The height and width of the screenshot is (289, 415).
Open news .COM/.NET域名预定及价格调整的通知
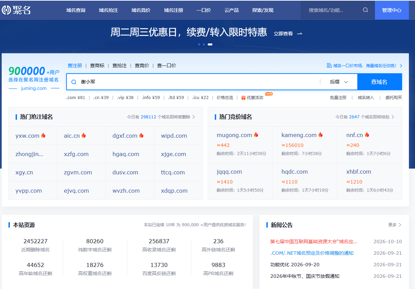(312, 253)
